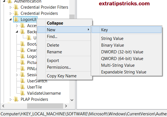The height and width of the screenshot is (117, 167).
Task: Click the UserSwitch folder icon
Action: [x=22, y=81]
